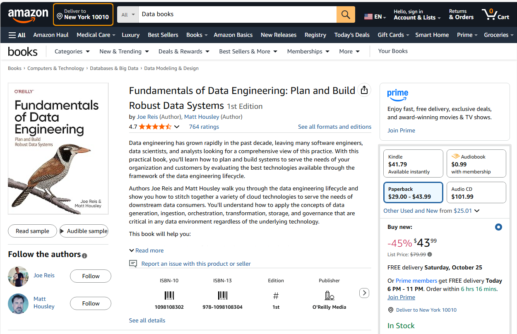Open Gift Cards nav menu

click(x=393, y=35)
